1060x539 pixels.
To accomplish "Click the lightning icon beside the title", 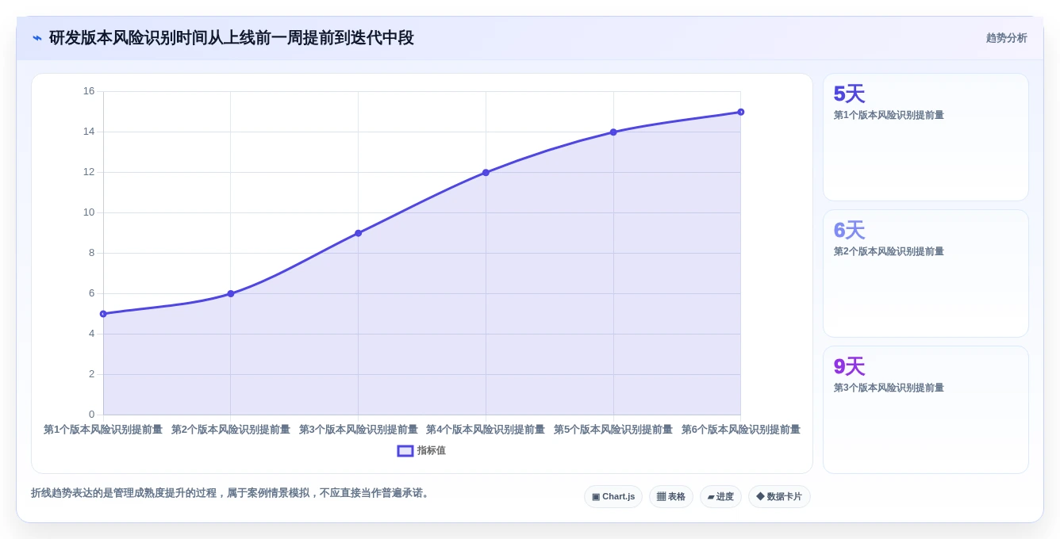I will click(37, 38).
